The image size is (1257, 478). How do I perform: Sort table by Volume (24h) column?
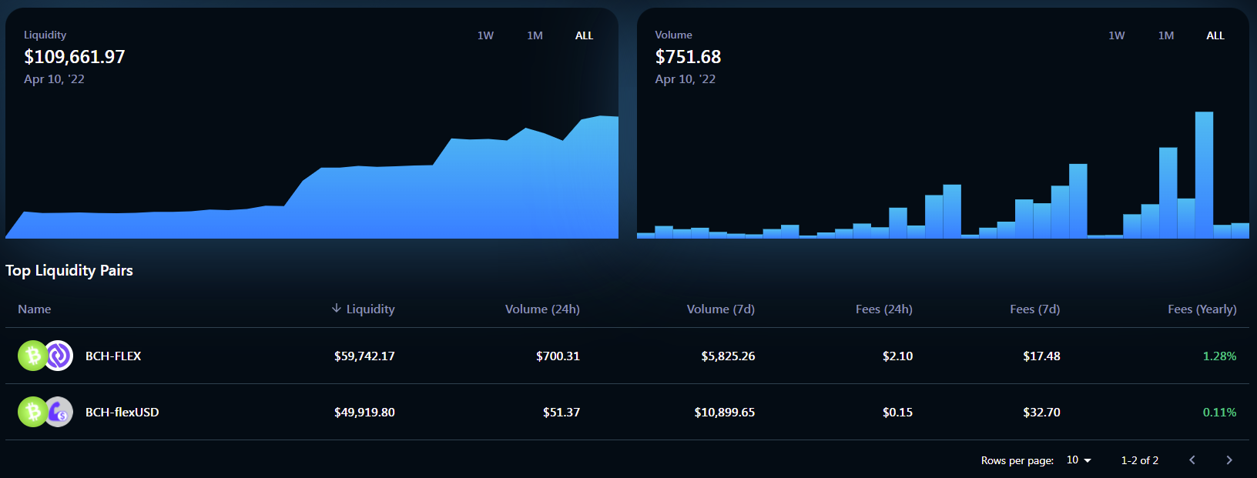pos(542,309)
